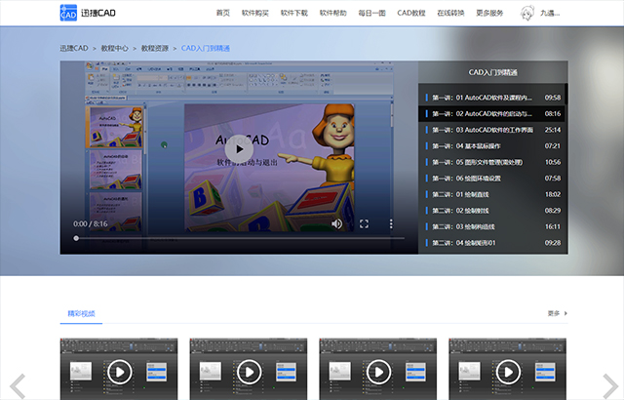This screenshot has width=624, height=400.
Task: Open the CAD教程 menu
Action: click(x=411, y=13)
